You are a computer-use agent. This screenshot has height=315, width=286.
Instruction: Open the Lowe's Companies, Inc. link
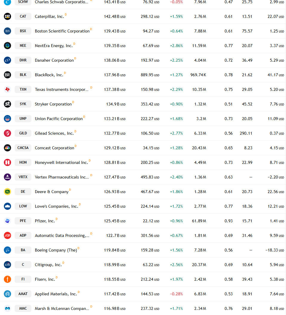pyautogui.click(x=56, y=206)
